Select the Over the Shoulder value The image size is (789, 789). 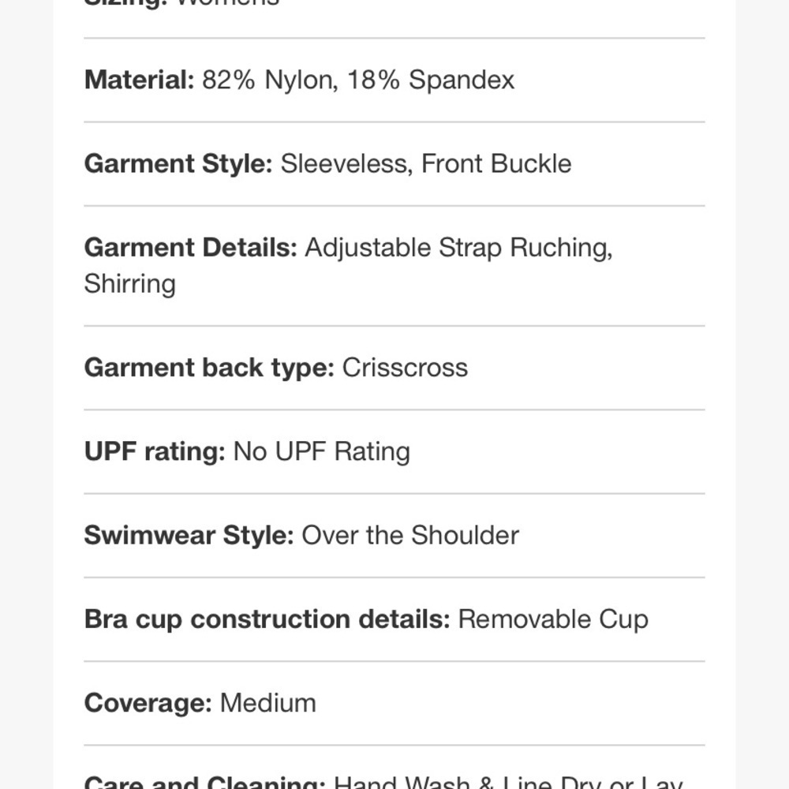click(x=410, y=536)
